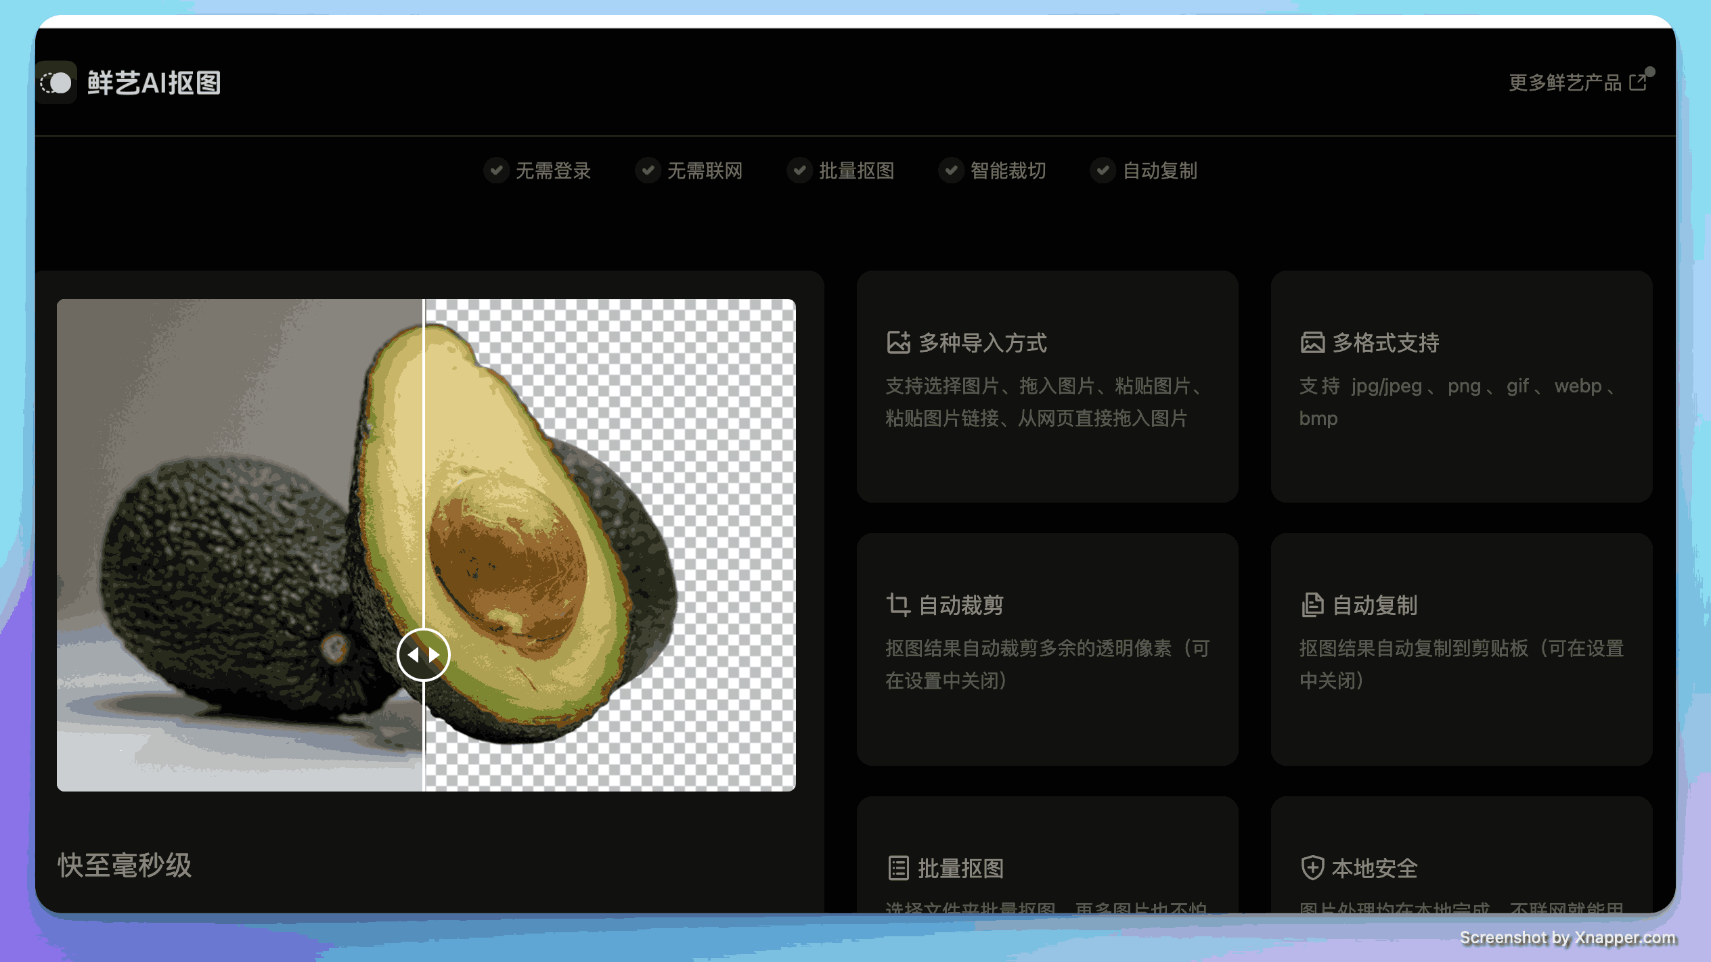Open the 更多鲜艺产品 link

pos(1565,83)
